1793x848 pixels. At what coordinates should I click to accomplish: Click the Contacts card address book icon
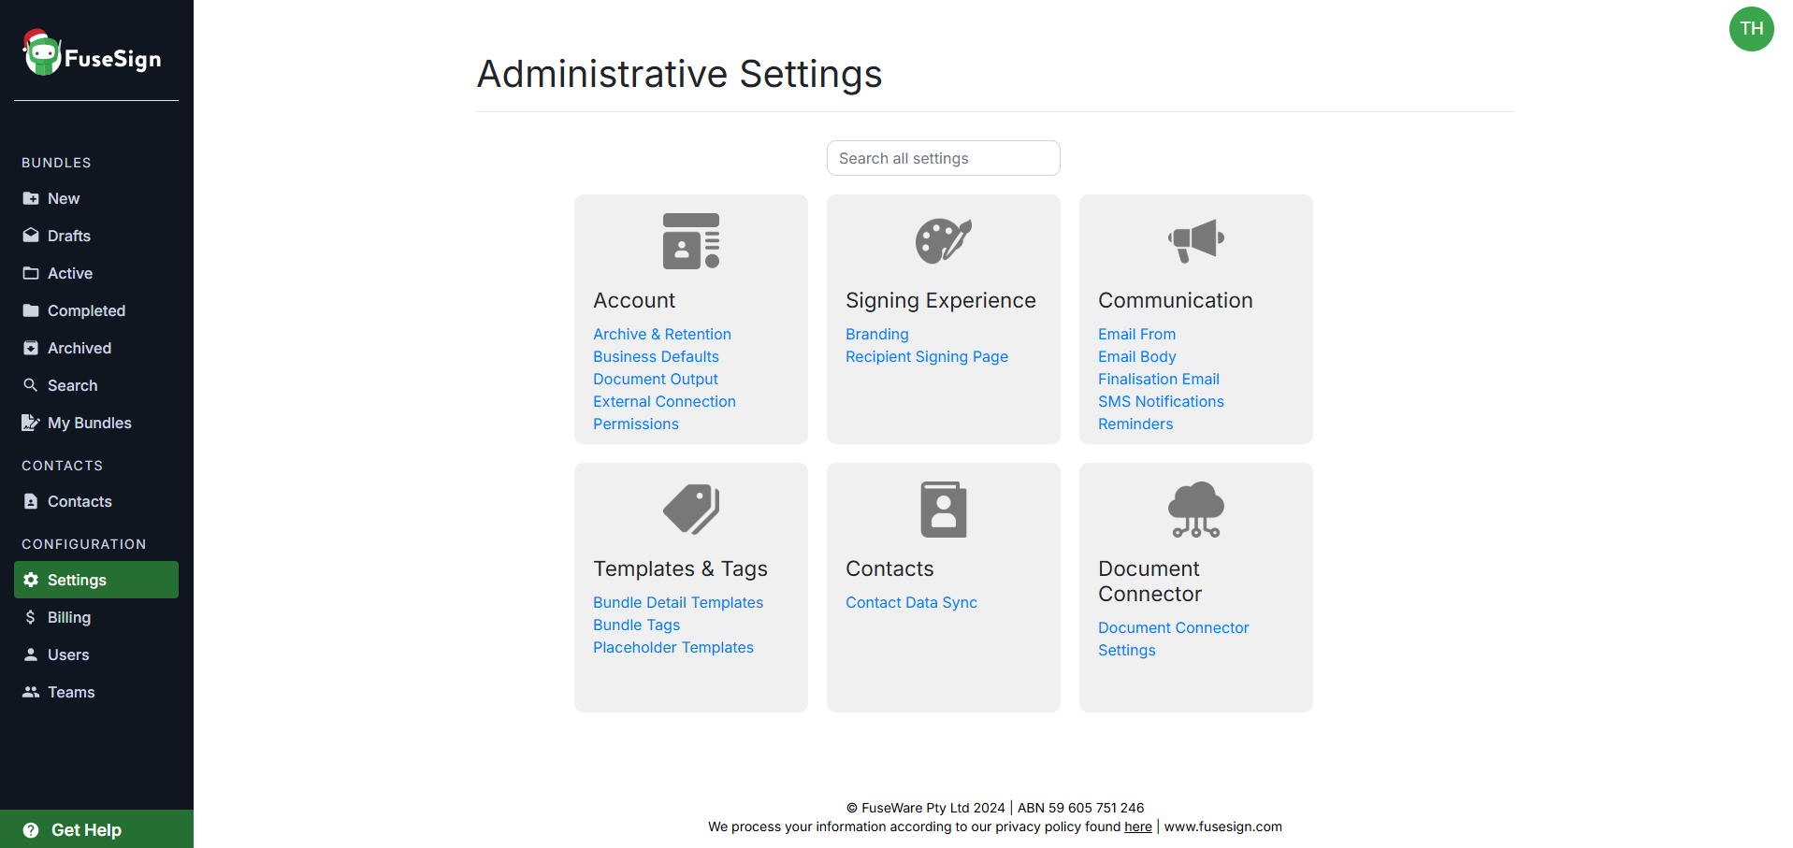[x=944, y=510]
